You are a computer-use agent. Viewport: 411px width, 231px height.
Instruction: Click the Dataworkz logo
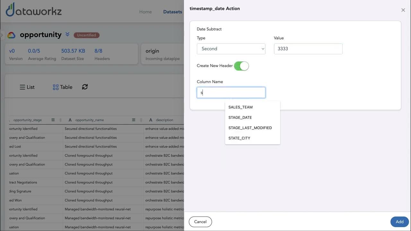click(x=34, y=10)
